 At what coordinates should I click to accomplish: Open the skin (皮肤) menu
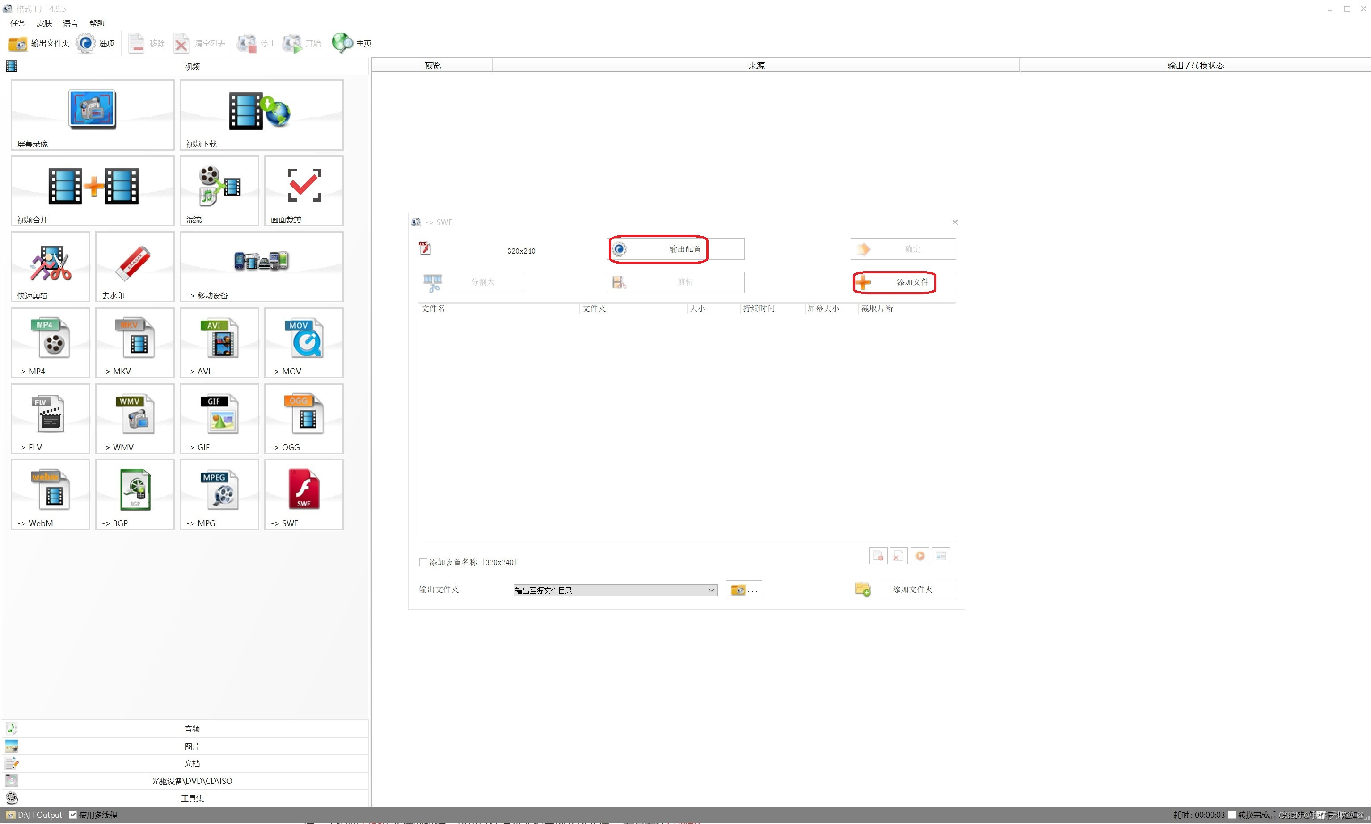tap(44, 23)
